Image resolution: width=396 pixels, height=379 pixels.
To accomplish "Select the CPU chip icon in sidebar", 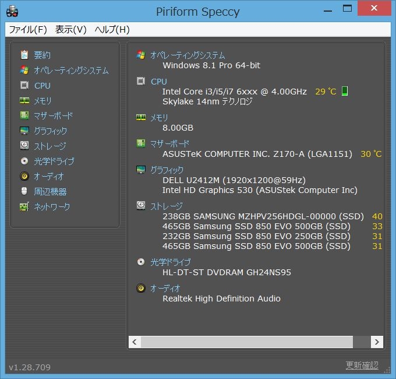I will (24, 85).
